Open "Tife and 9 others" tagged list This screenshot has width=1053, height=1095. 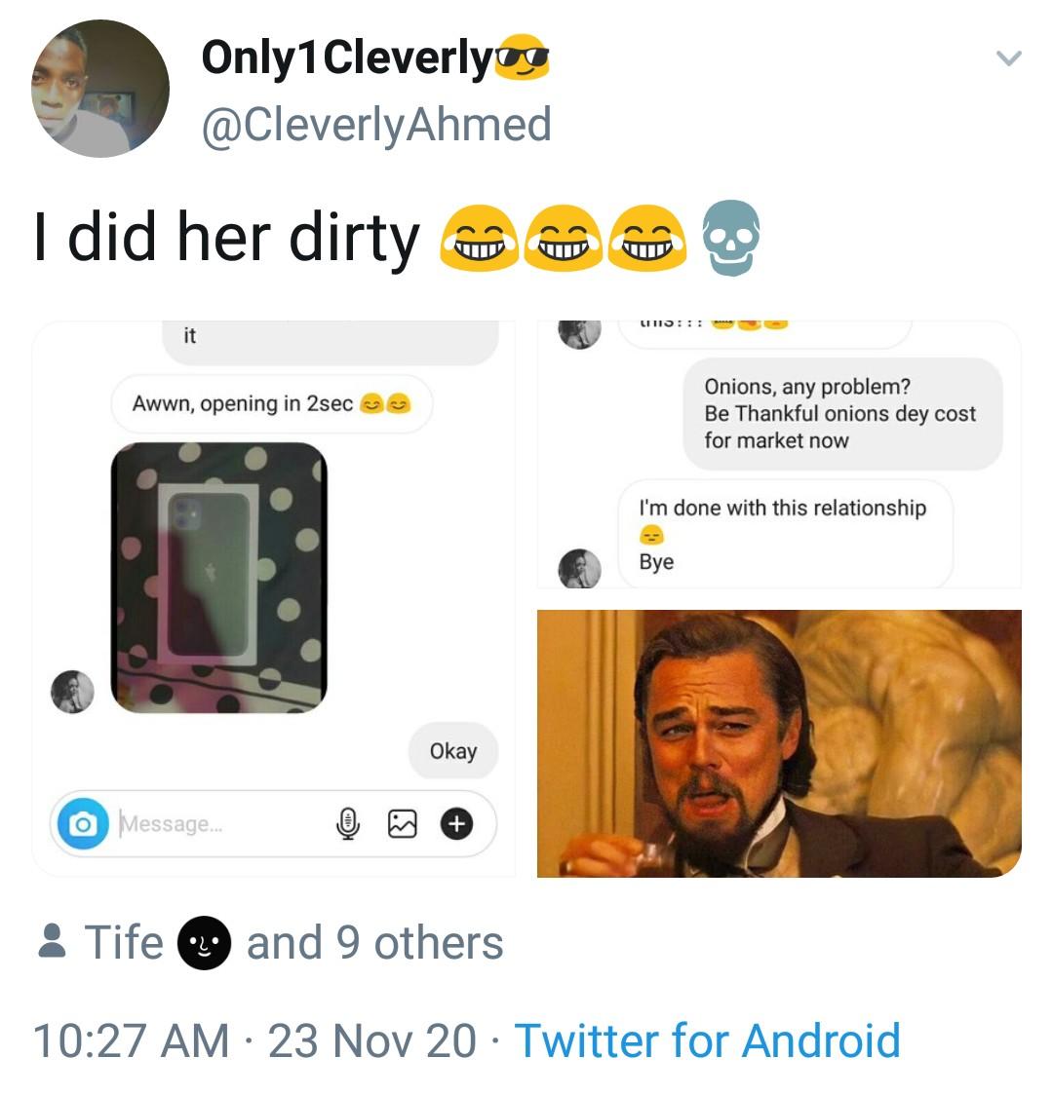(x=292, y=942)
